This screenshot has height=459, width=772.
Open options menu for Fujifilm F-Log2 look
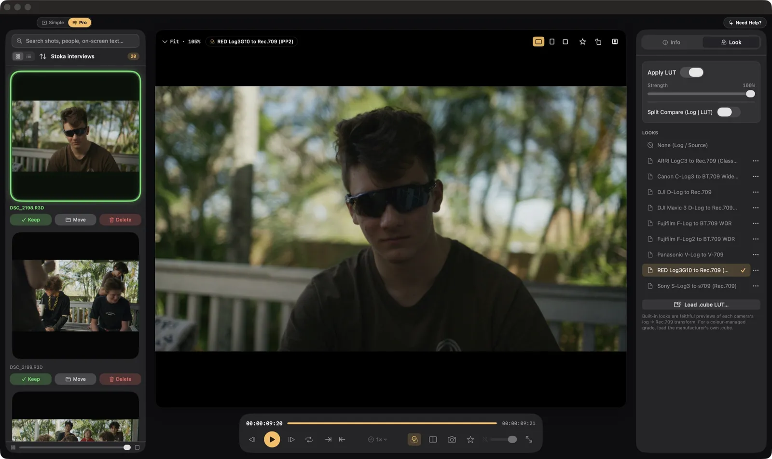point(756,239)
